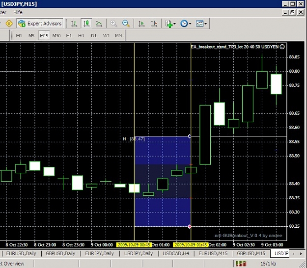Click the 8 Oct 22:30 time axis label
The width and height of the screenshot is (307, 268).
click(17, 245)
